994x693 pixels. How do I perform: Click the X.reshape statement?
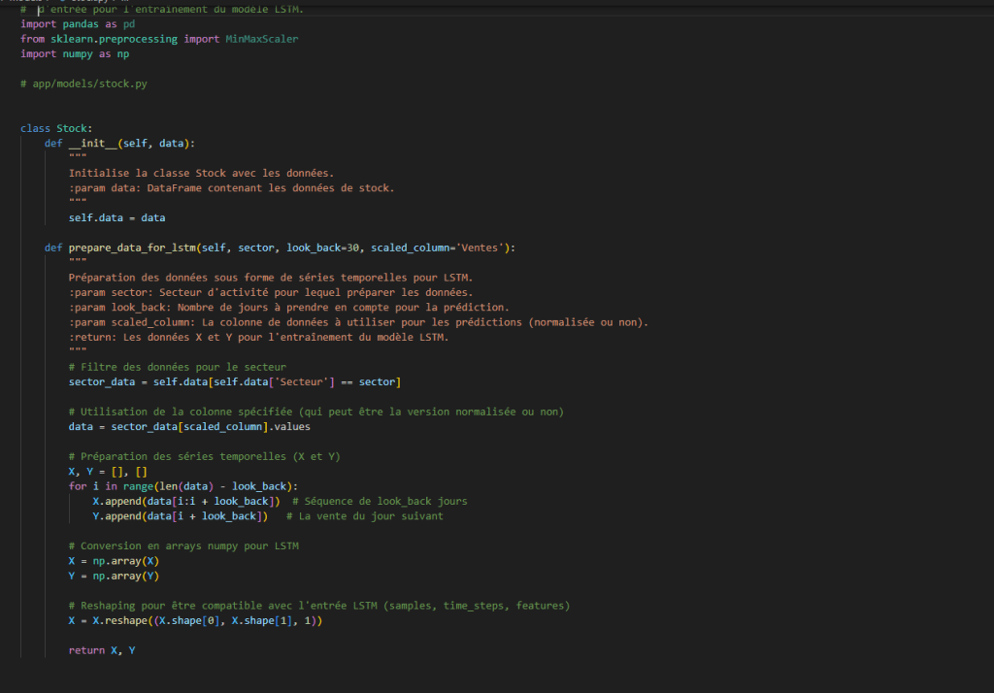click(x=195, y=620)
